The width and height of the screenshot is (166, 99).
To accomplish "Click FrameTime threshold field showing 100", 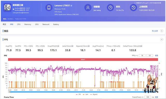I will coord(148,97).
